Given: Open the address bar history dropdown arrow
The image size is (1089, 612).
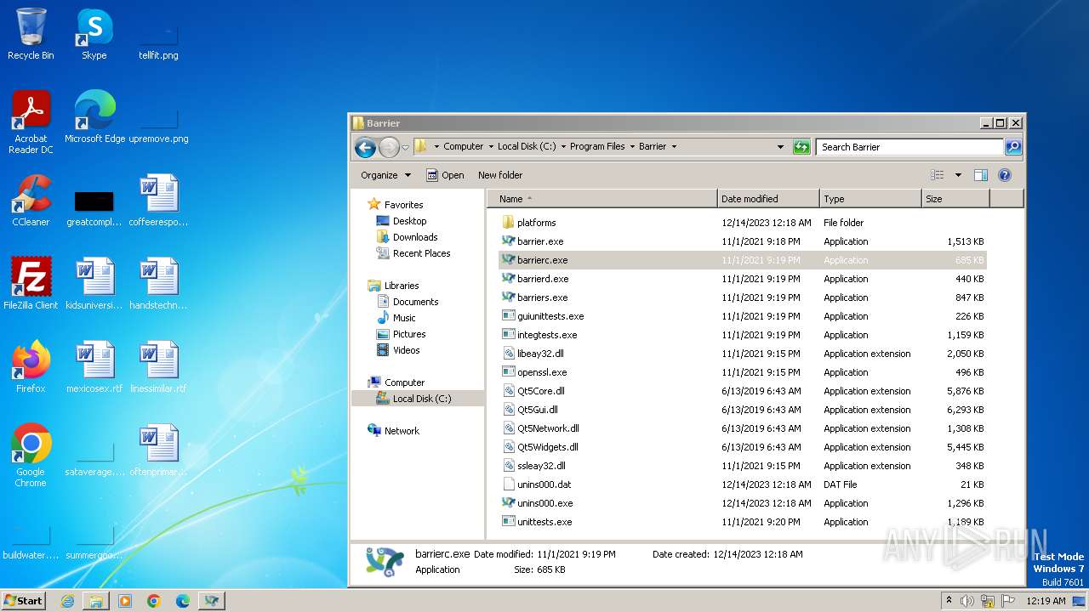Looking at the screenshot, I should pyautogui.click(x=780, y=147).
